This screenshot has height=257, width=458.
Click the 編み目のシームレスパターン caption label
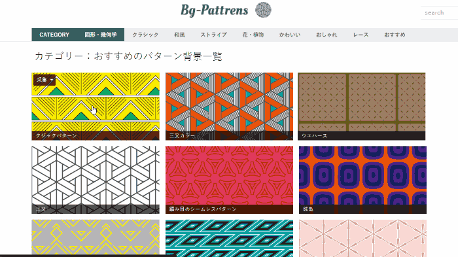(203, 209)
